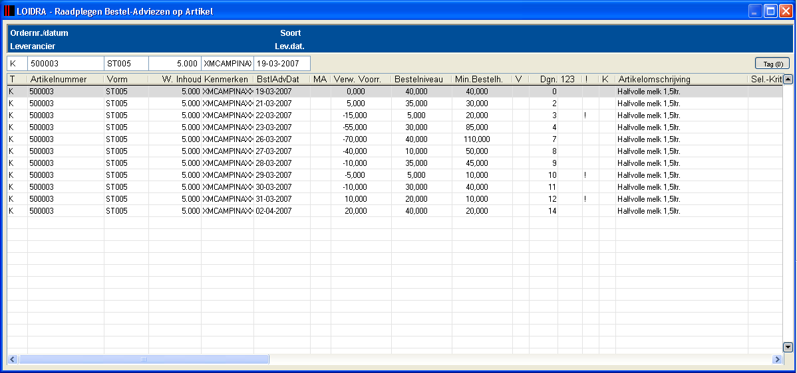Image resolution: width=797 pixels, height=373 pixels.
Task: Click the BstlAdvDat column header
Action: coord(281,80)
